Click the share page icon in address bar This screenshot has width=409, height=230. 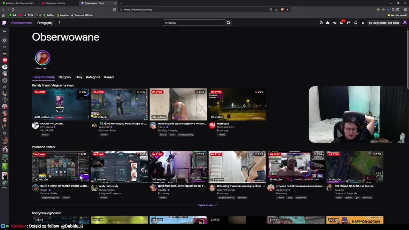pos(276,10)
